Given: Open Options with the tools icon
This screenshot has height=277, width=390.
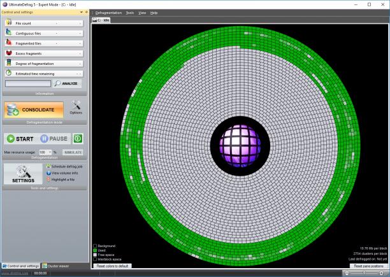Looking at the screenshot, I should coord(76,108).
